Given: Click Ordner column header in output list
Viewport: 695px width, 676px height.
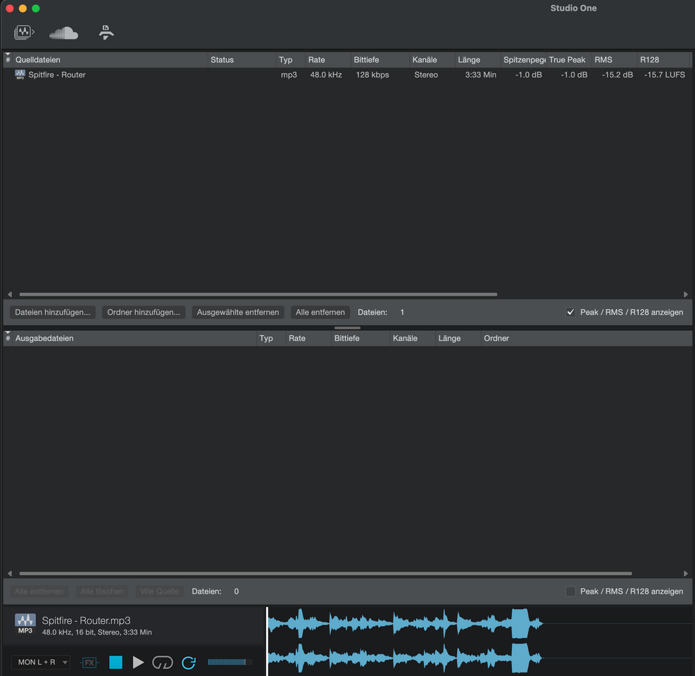Looking at the screenshot, I should (586, 338).
